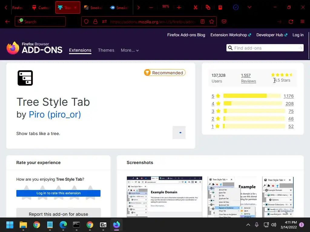Cut using the scissors icon

[195, 8]
